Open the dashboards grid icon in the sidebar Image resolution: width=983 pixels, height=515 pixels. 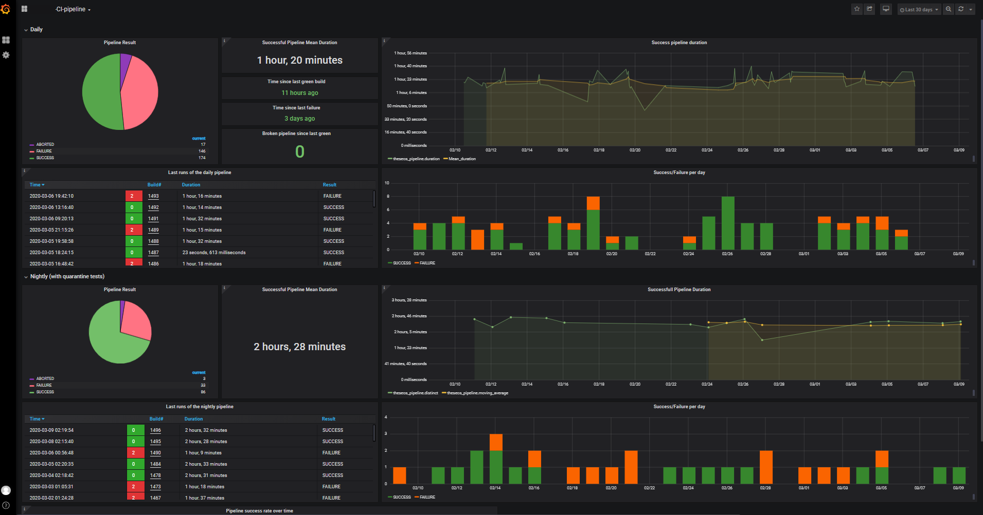(6, 40)
